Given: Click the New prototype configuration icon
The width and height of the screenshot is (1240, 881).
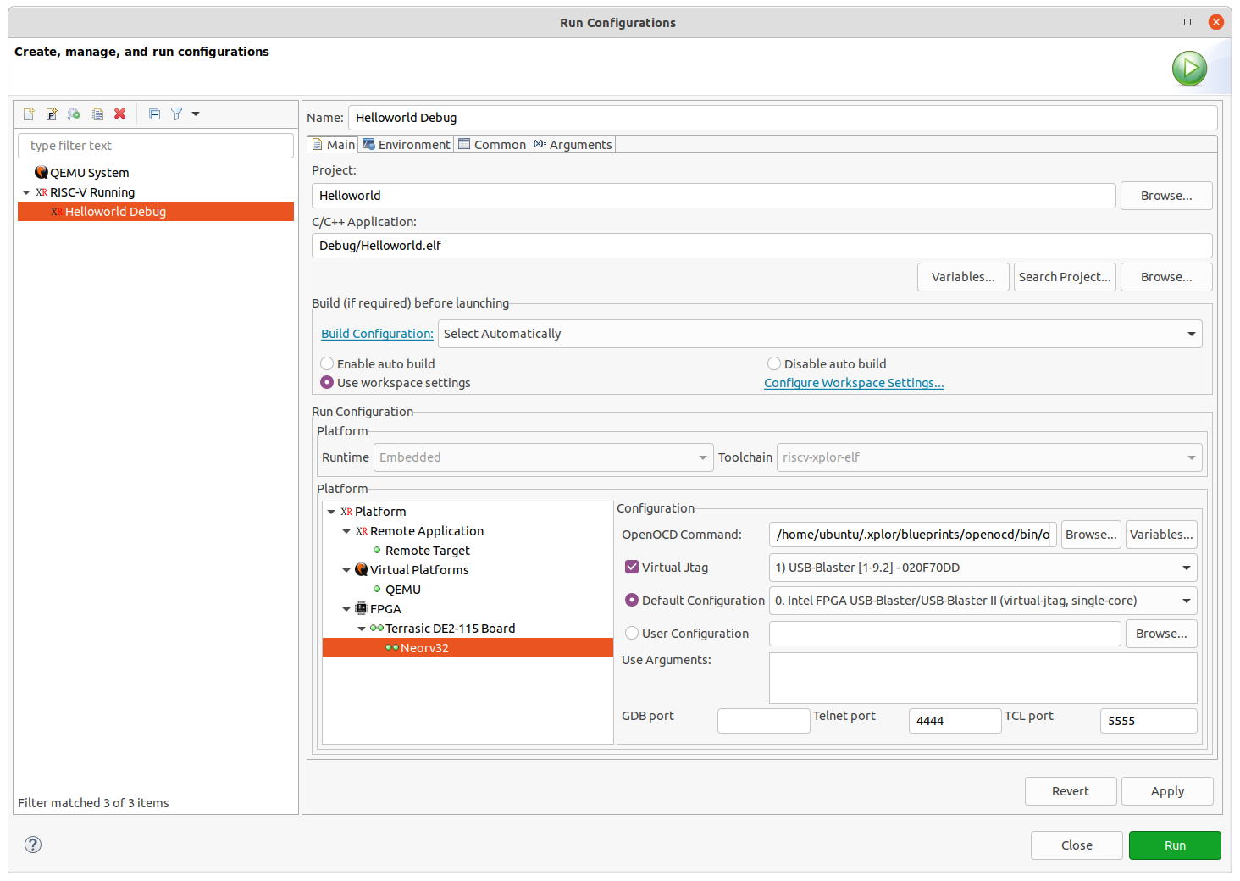Looking at the screenshot, I should 52,114.
